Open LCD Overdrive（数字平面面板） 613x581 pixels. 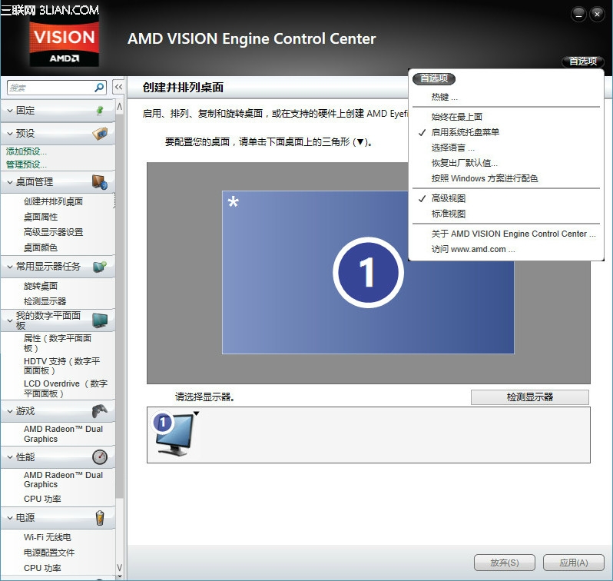(x=65, y=388)
